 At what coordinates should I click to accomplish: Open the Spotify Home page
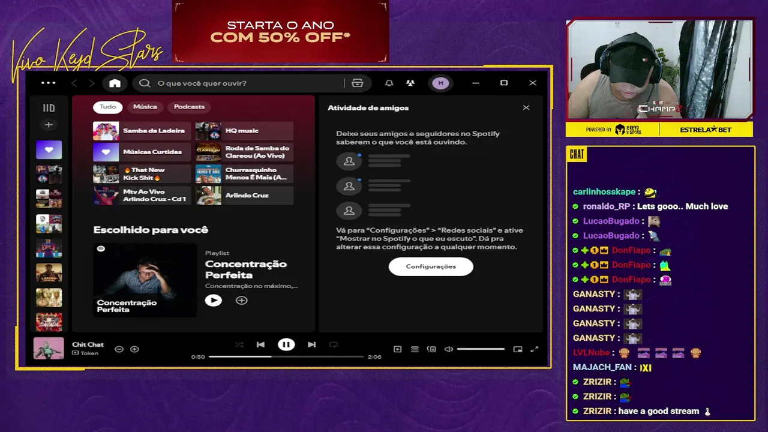tap(115, 83)
